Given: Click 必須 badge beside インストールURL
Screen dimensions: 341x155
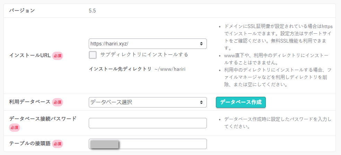Looking at the screenshot, I should (58, 56).
